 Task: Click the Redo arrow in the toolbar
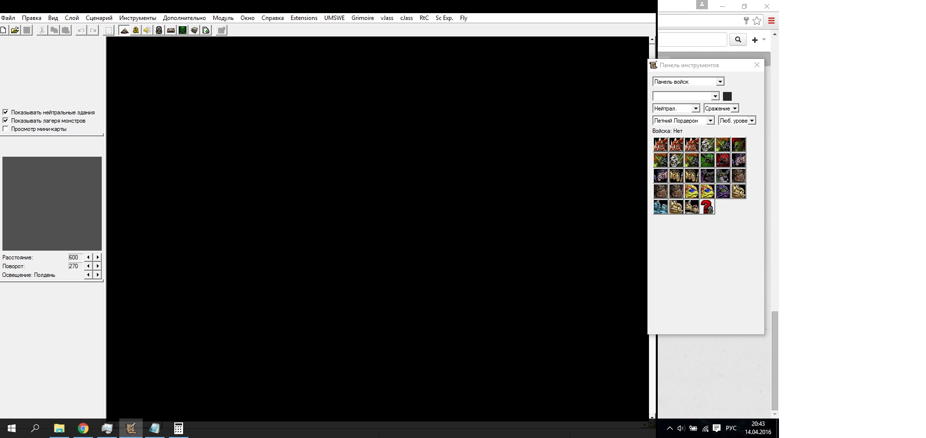(93, 30)
